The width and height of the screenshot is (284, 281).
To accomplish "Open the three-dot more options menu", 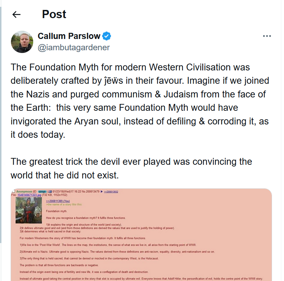I will click(x=267, y=36).
